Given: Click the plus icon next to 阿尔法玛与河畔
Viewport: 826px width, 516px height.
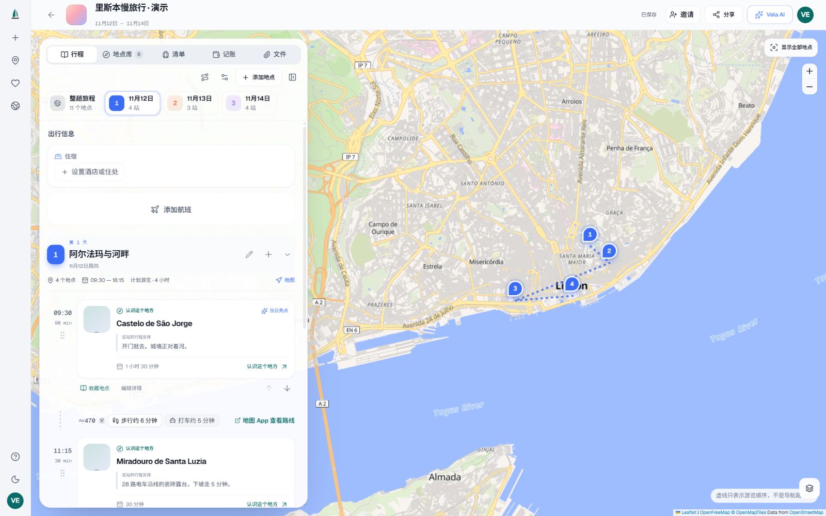Looking at the screenshot, I should coord(268,254).
